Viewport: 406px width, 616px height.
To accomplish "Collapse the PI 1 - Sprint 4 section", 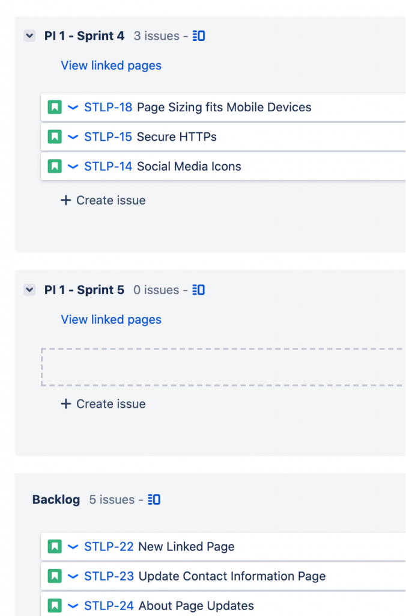I will (x=29, y=35).
